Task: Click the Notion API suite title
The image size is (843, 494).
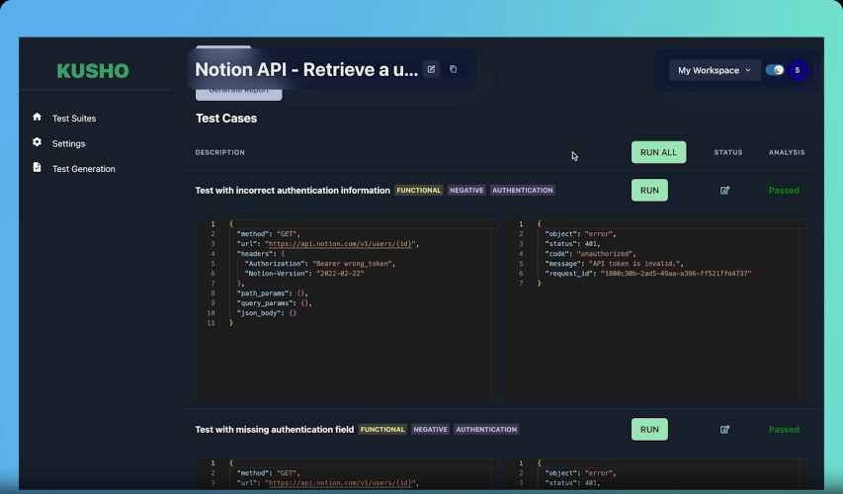Action: coord(306,69)
